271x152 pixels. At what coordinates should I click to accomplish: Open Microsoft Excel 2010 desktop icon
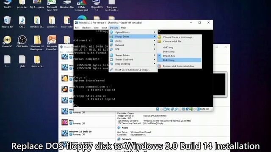pyautogui.click(x=52, y=5)
